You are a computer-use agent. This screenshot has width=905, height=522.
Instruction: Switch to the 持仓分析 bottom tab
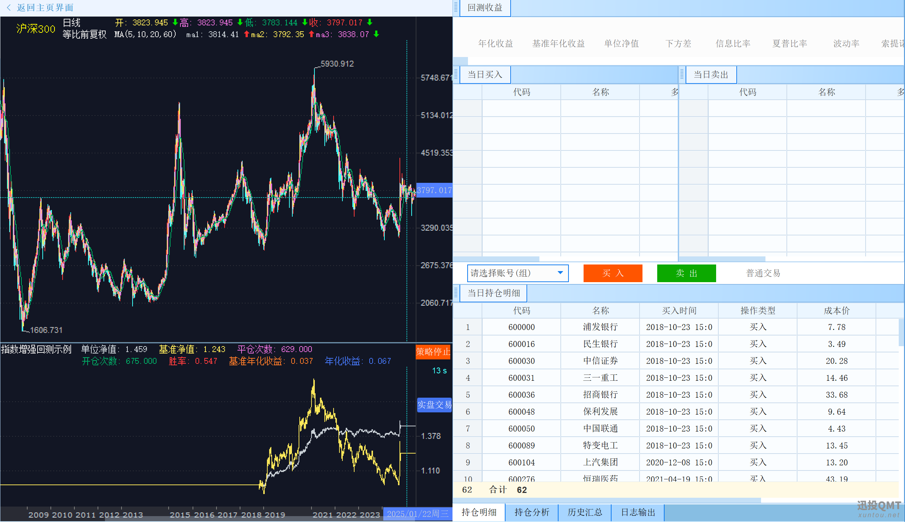pos(532,512)
